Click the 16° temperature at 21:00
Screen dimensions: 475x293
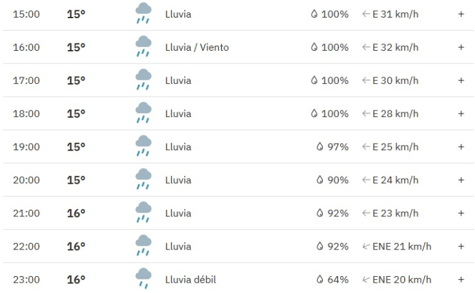76,213
